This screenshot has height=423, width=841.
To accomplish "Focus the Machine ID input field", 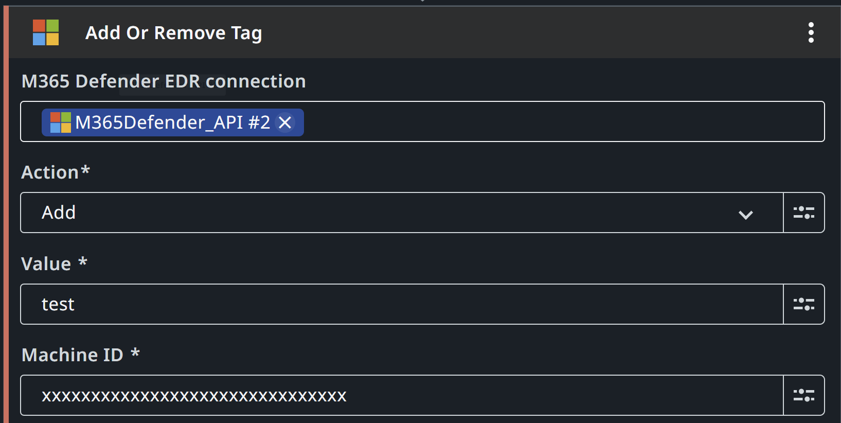I will tap(402, 395).
